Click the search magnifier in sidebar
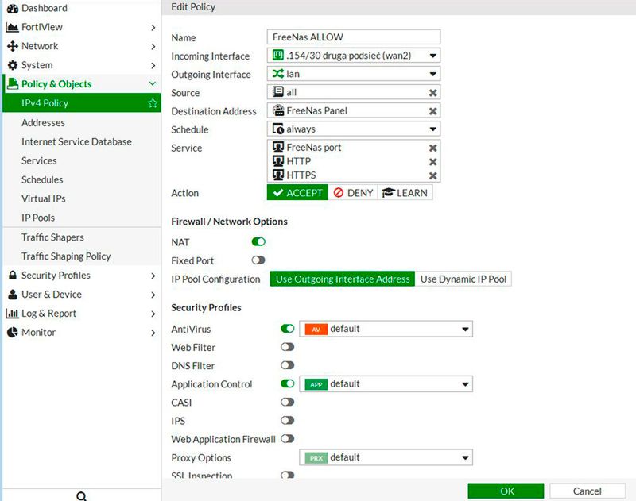 (82, 496)
